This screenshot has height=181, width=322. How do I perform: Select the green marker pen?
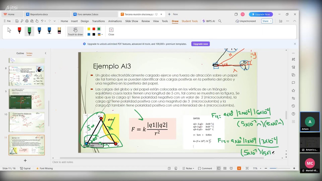[x=29, y=31]
